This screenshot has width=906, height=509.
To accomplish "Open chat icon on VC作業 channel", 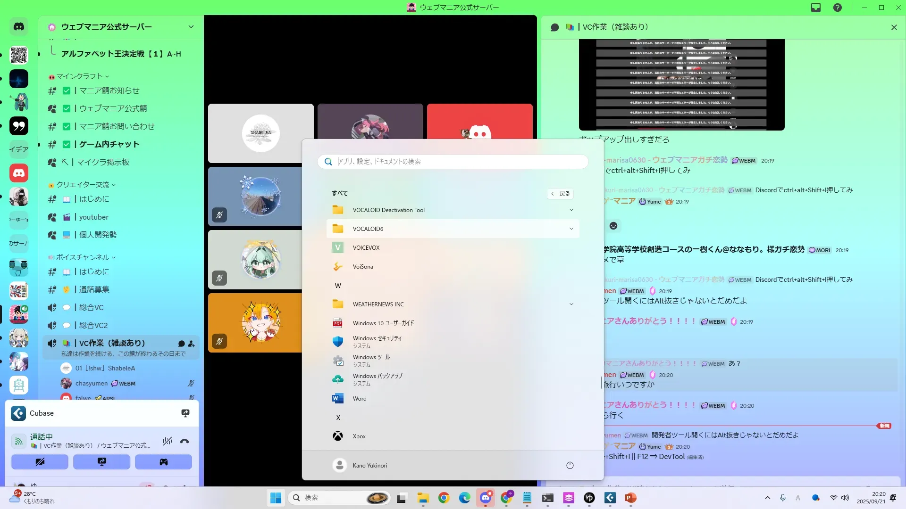I will (181, 344).
